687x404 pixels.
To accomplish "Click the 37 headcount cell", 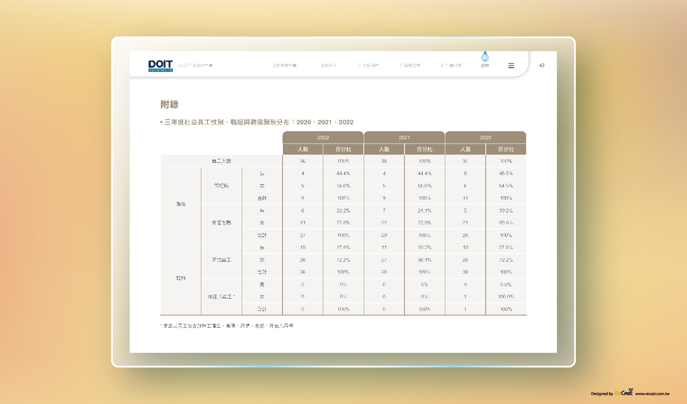I will (465, 161).
